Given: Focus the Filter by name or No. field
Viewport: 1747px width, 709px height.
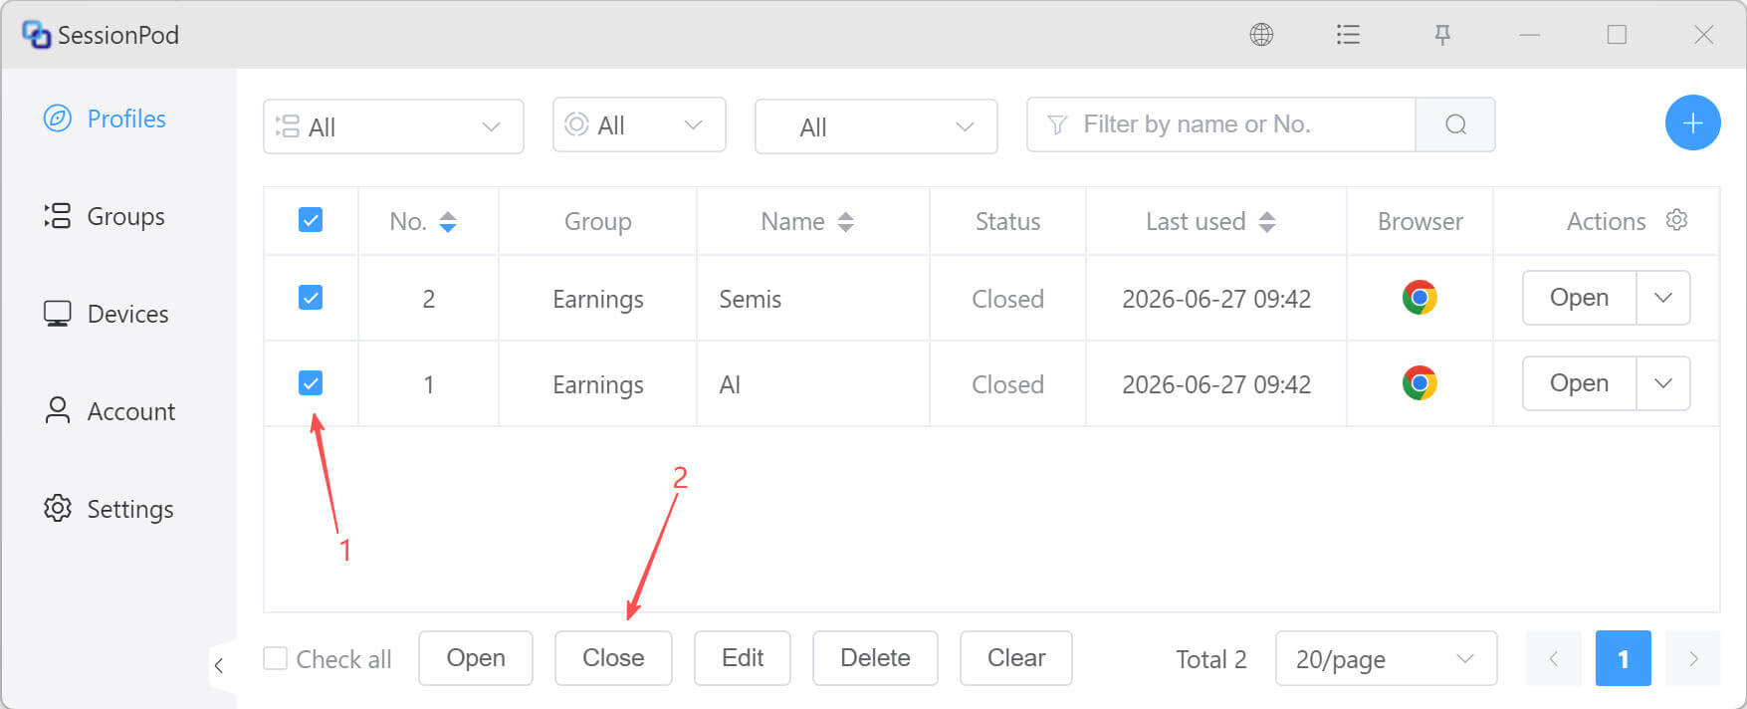Looking at the screenshot, I should point(1221,124).
